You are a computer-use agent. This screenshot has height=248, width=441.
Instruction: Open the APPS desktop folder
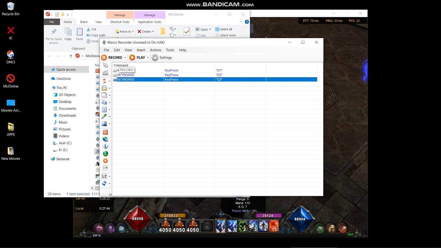tap(11, 129)
